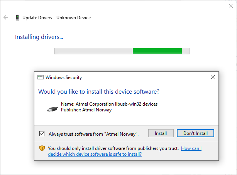
Task: Click 'Name: Atmel Corporation libusb-win32 devices' text
Action: (x=109, y=104)
